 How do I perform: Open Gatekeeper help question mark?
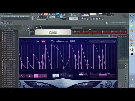tap(86, 41)
